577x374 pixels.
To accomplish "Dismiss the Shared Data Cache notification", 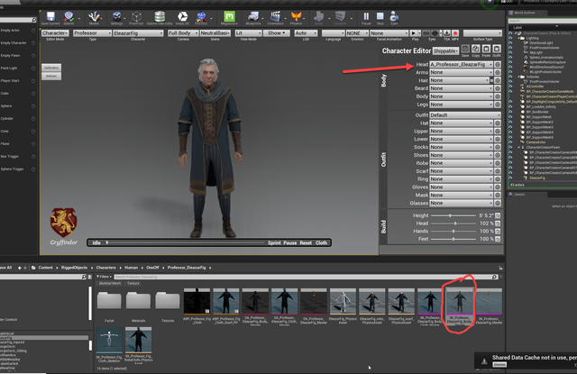I will point(499,364).
